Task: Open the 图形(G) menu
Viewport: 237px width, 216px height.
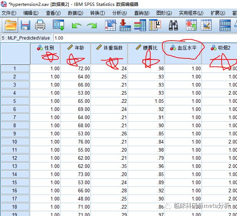Action: (164, 13)
